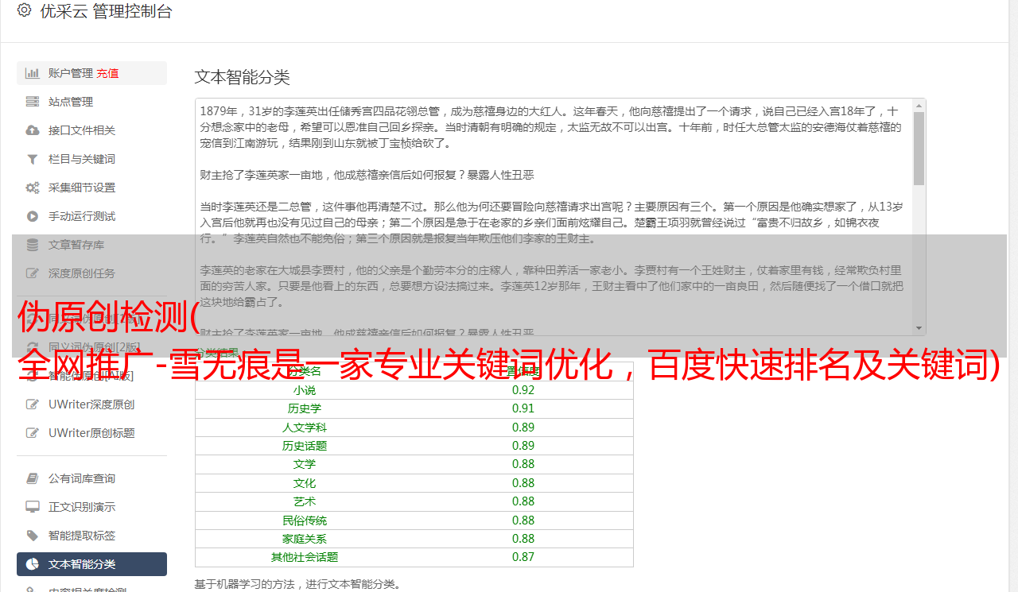1018x592 pixels.
Task: Click the tag icon for 智能提取标签
Action: [33, 536]
